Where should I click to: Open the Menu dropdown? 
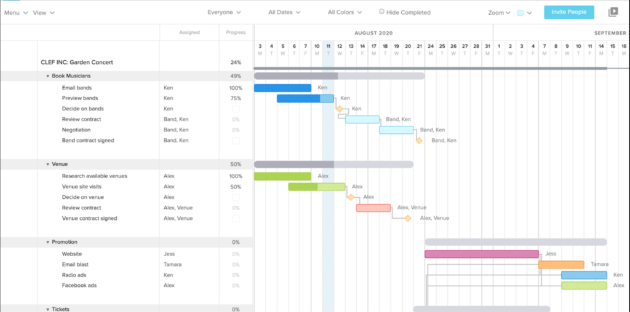tap(16, 12)
